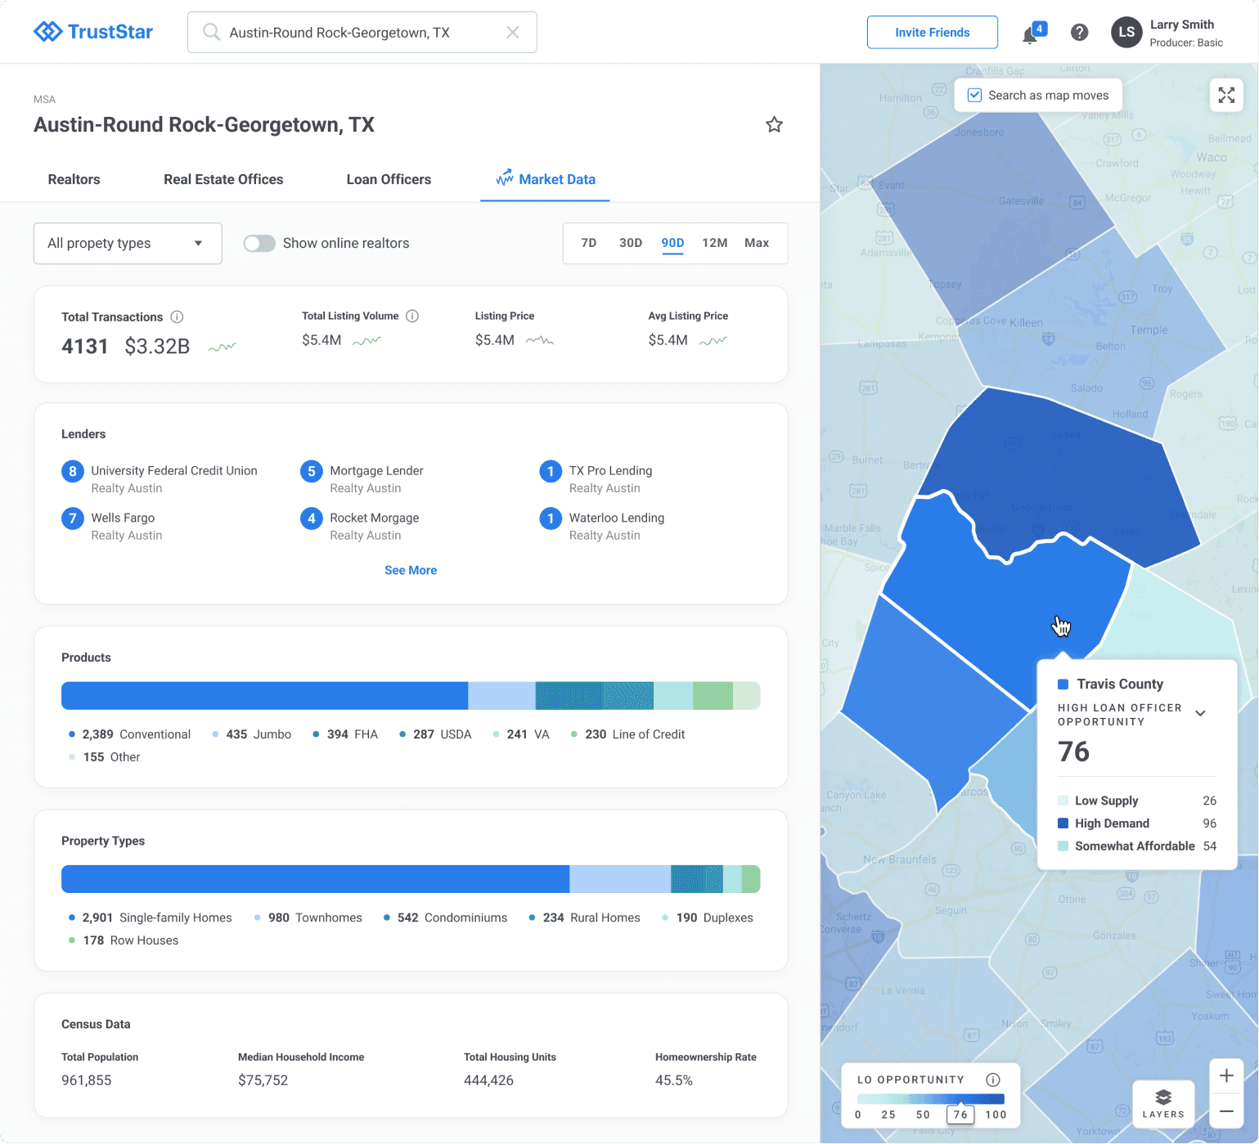Select University Federal Credit Union rank badge 8
This screenshot has width=1259, height=1144.
click(73, 471)
